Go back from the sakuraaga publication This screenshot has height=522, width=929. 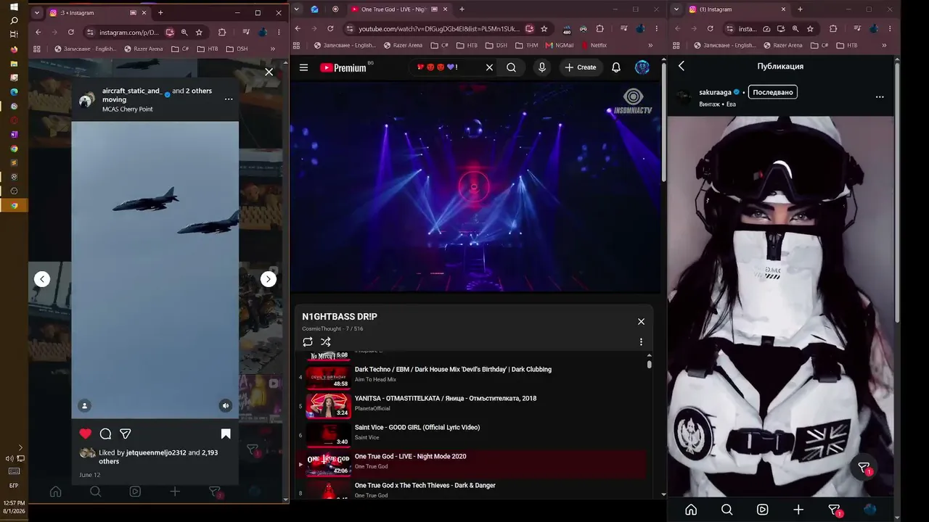682,66
